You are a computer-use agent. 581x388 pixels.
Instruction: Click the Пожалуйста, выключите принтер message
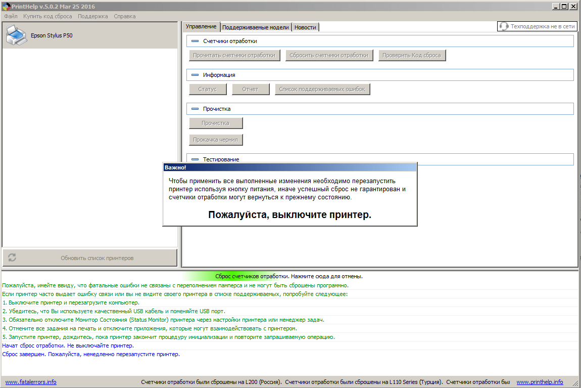[x=290, y=215]
